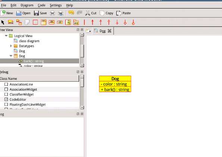Open the Help menu

pos(69,5)
